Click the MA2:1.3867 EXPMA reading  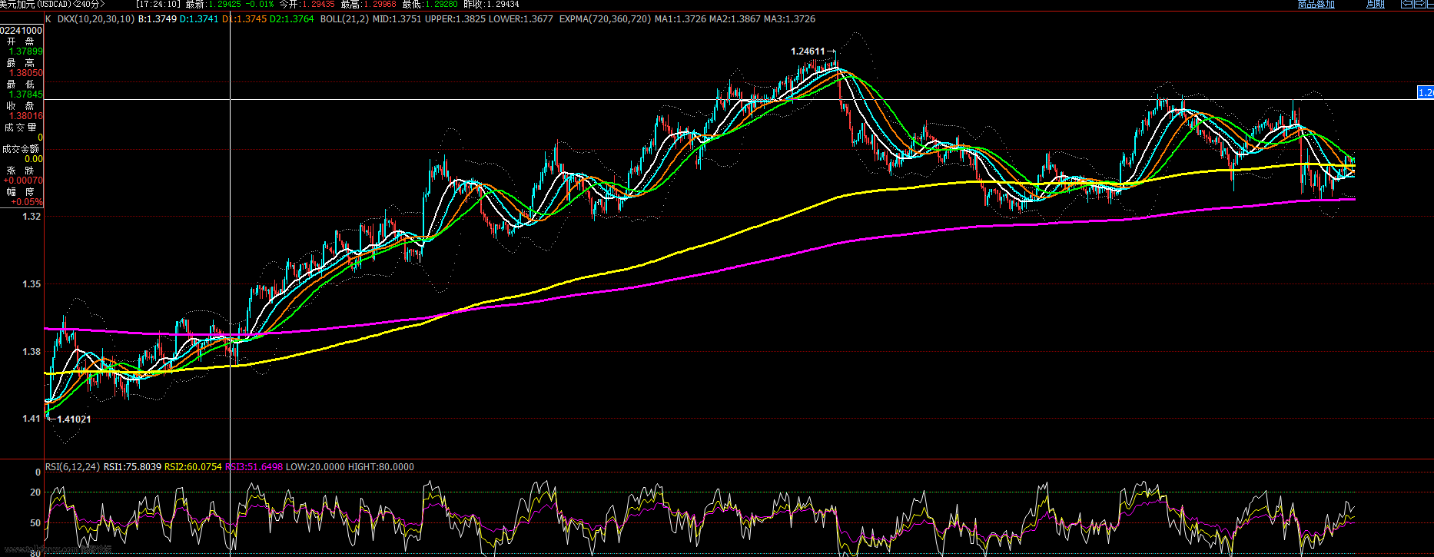(735, 18)
